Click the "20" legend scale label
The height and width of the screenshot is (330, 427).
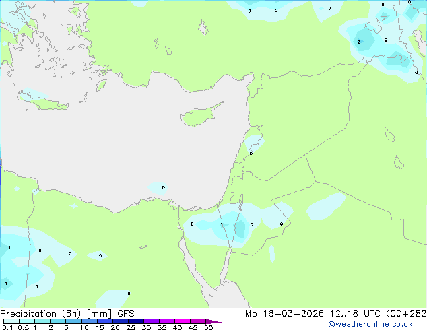coord(115,327)
